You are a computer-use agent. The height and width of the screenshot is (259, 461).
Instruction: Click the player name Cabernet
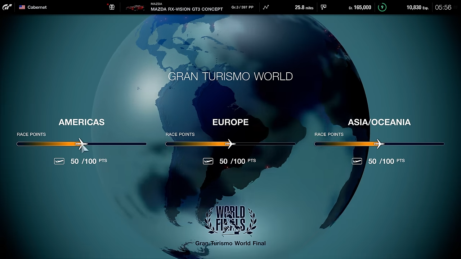pyautogui.click(x=37, y=7)
